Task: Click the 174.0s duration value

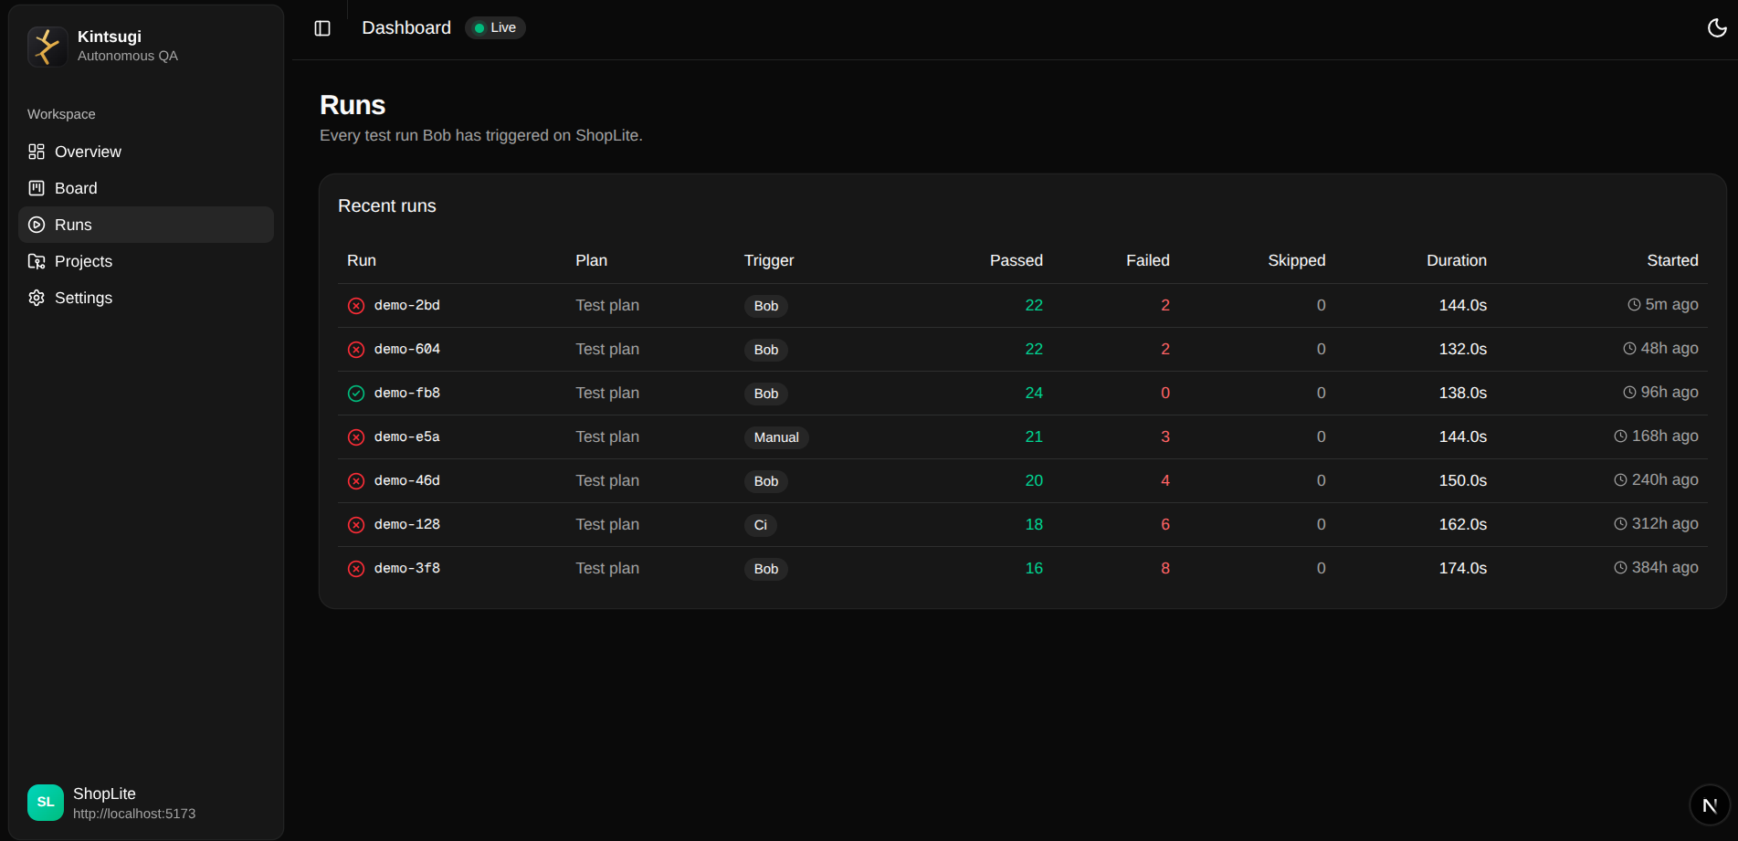Action: [1463, 568]
